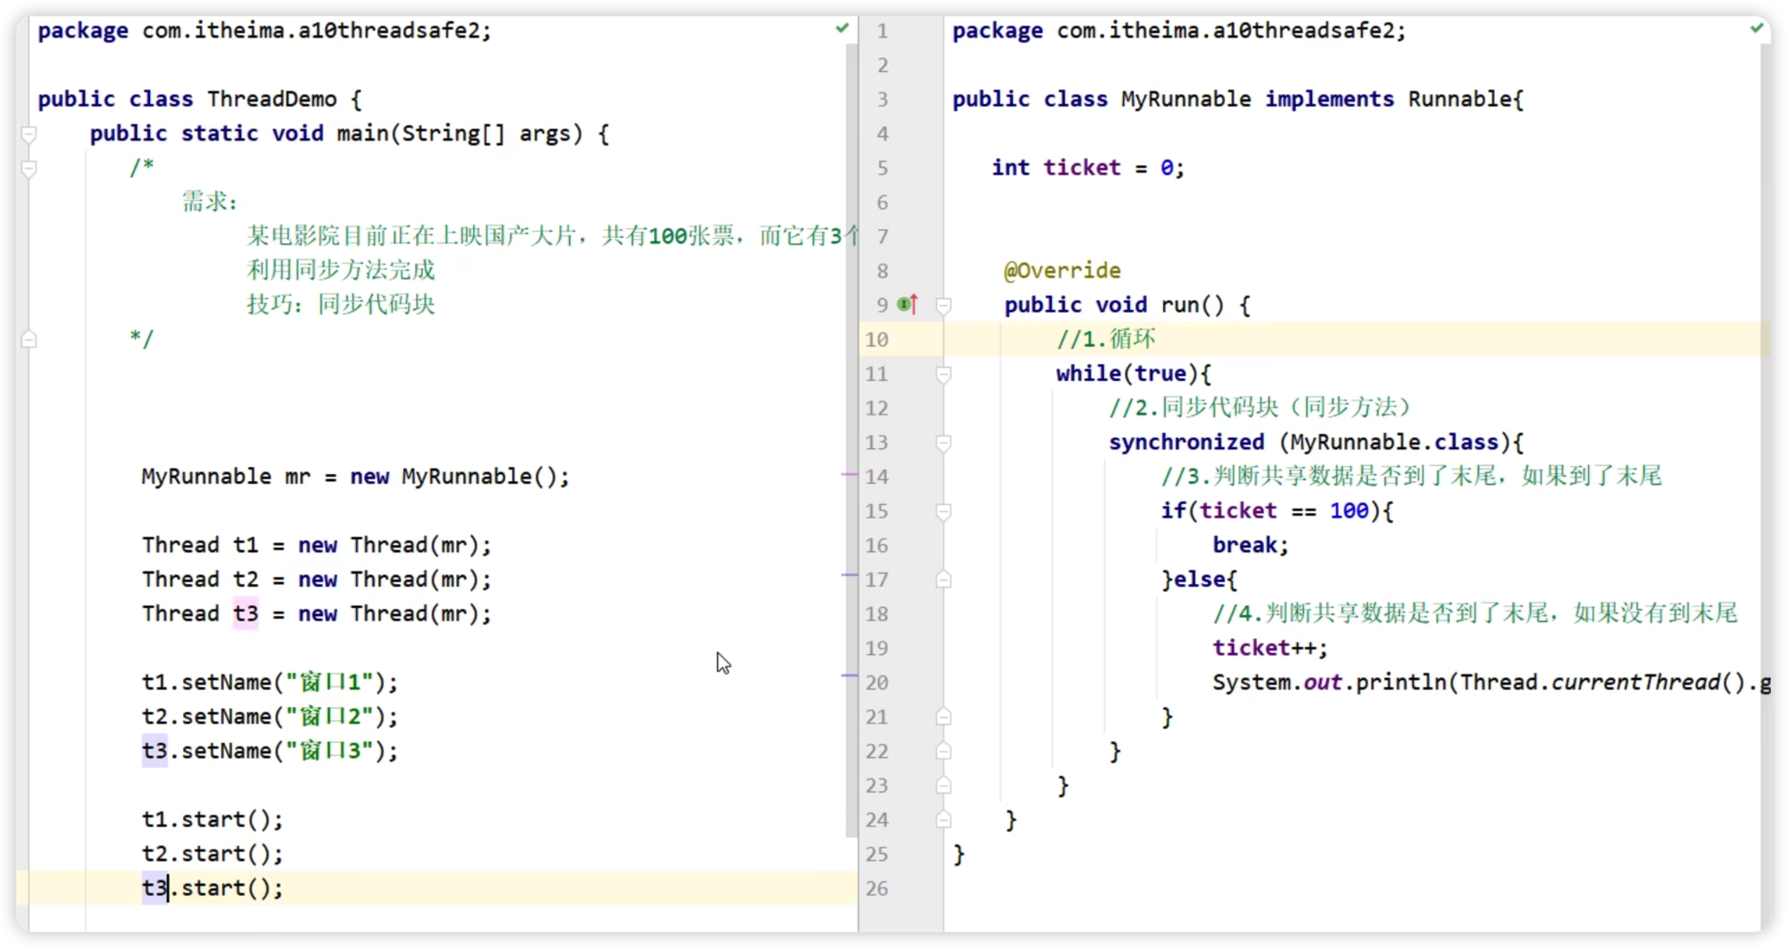
Task: Click the System.out.println line
Action: [x=1491, y=683]
